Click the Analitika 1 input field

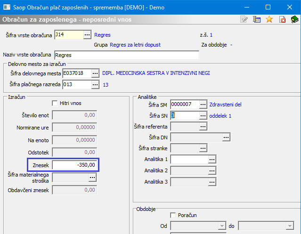click(189, 160)
